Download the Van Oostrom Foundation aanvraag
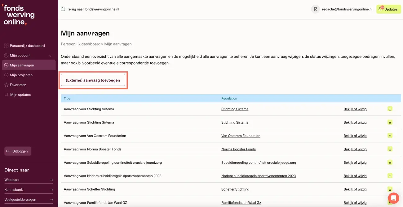This screenshot has height=207, width=403. (390, 135)
